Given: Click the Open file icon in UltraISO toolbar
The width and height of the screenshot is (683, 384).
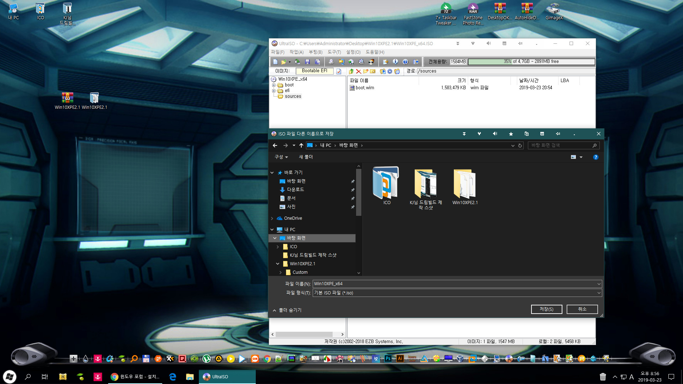Looking at the screenshot, I should [x=284, y=62].
